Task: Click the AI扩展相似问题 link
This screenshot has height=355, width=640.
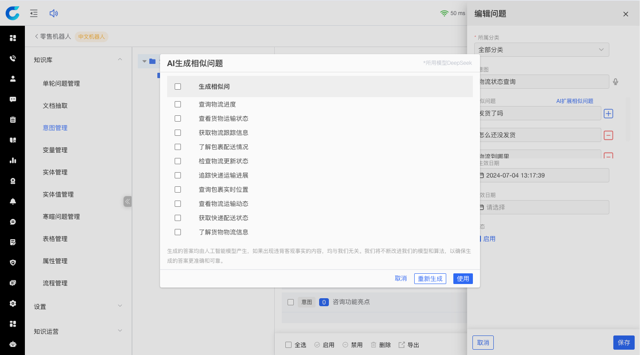Action: [x=575, y=101]
